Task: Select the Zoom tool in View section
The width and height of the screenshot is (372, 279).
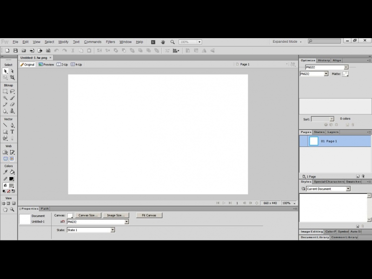Action: click(12, 210)
